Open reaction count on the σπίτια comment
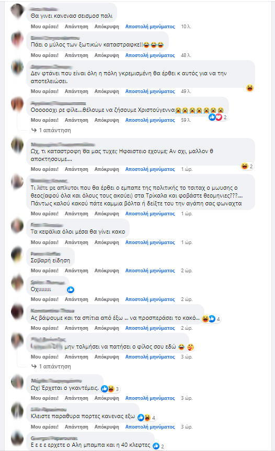The width and height of the screenshot is (275, 451). (x=211, y=319)
